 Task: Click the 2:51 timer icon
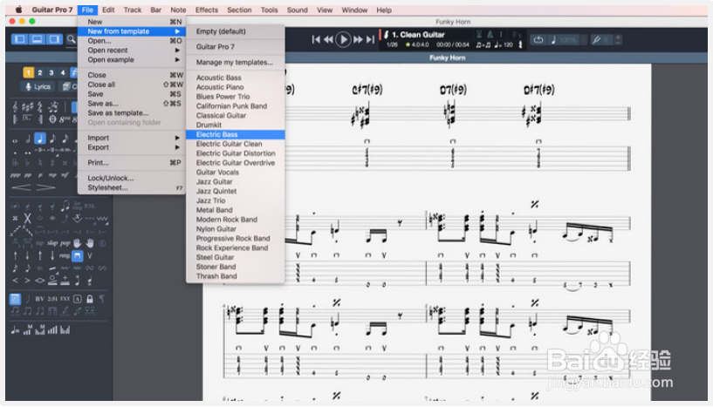[52, 299]
